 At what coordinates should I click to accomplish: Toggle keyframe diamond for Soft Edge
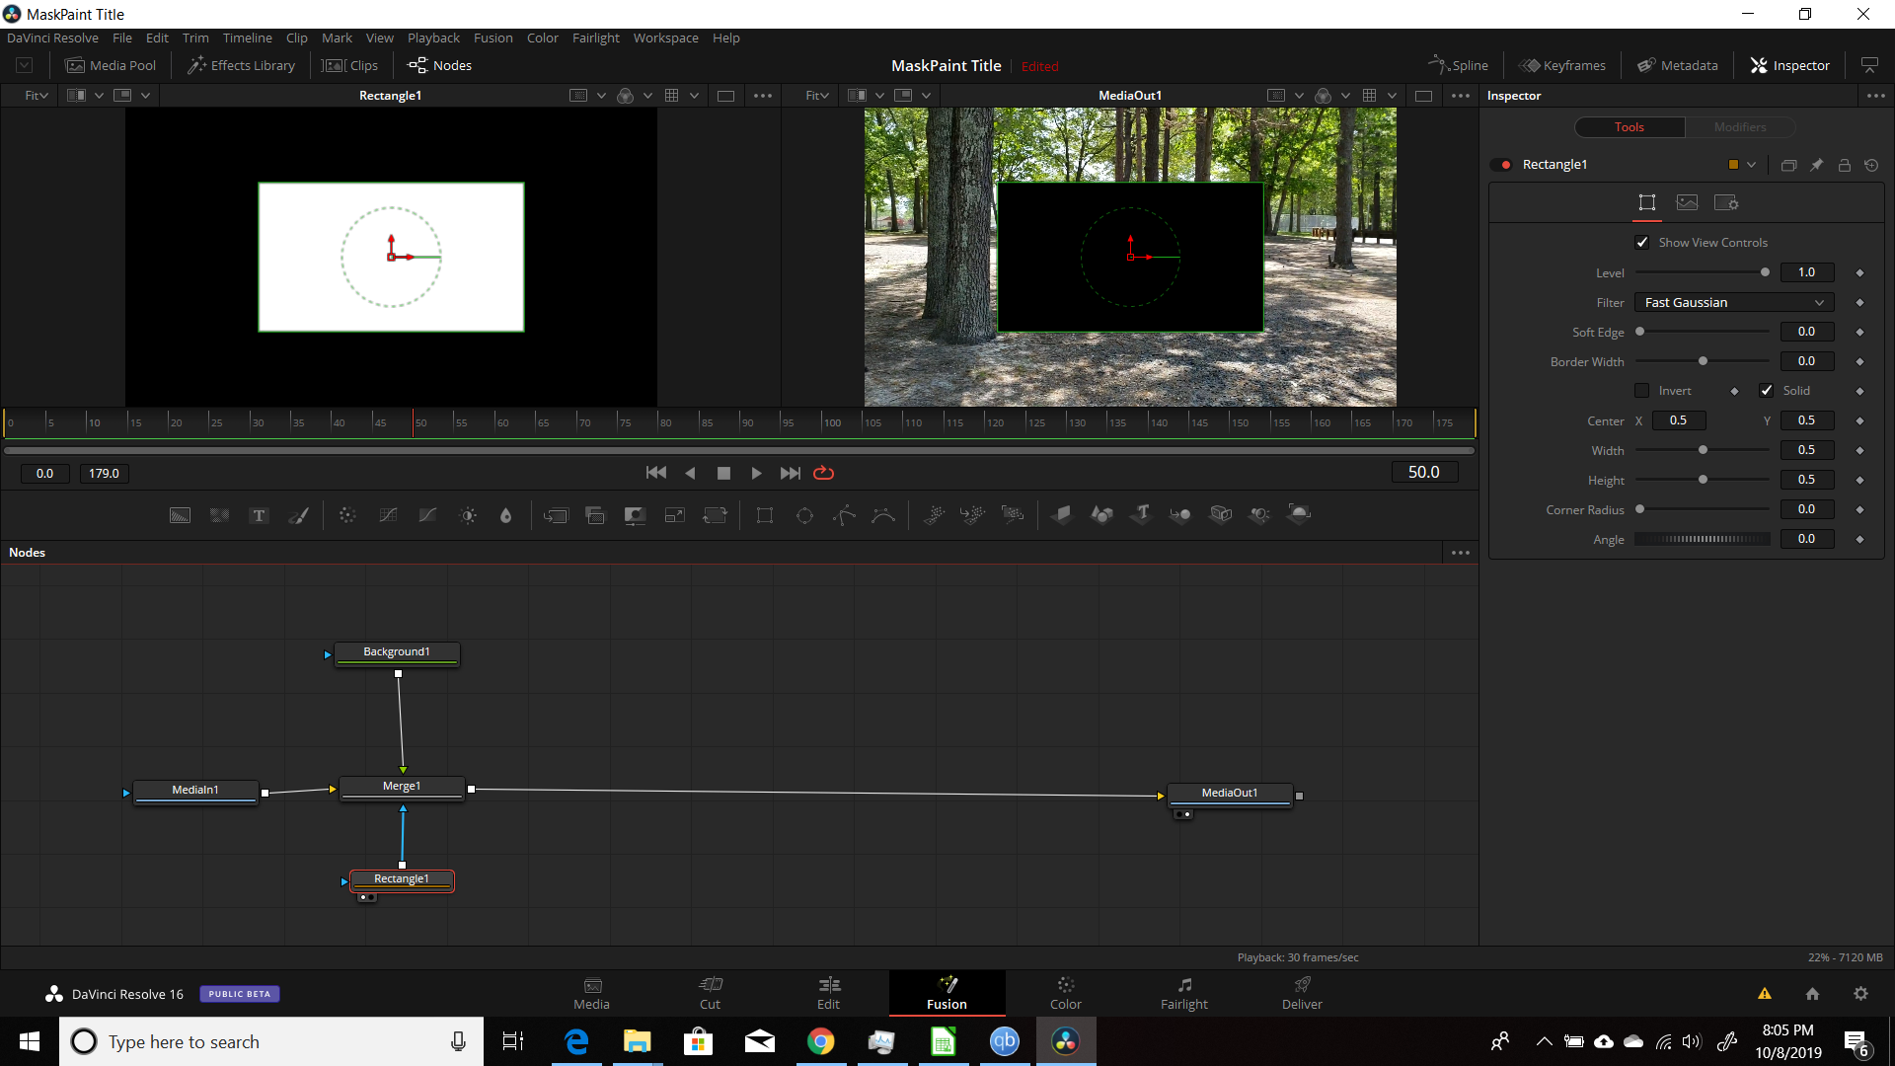pos(1859,332)
